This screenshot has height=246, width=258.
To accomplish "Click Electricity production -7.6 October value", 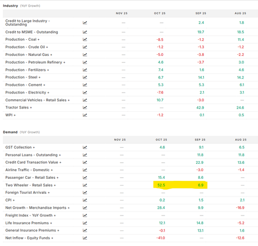I will pos(160,93).
